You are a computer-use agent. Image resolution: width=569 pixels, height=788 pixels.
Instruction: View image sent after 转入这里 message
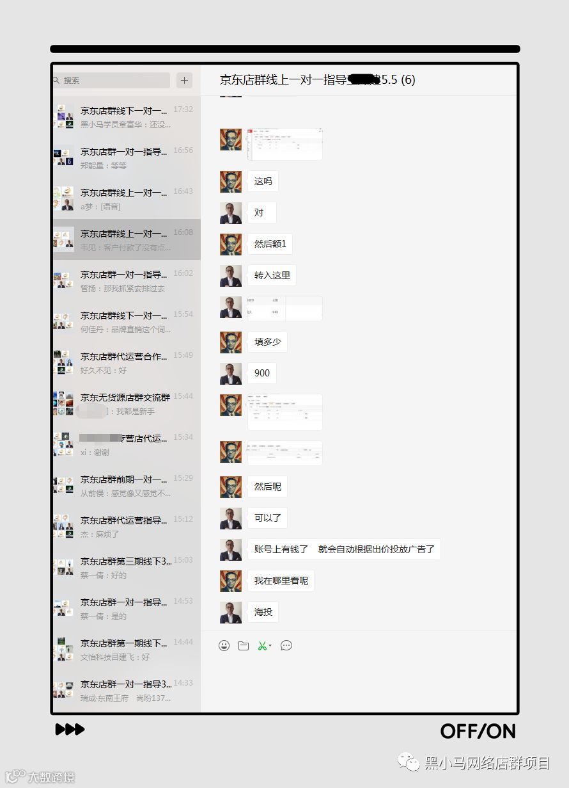pos(284,308)
